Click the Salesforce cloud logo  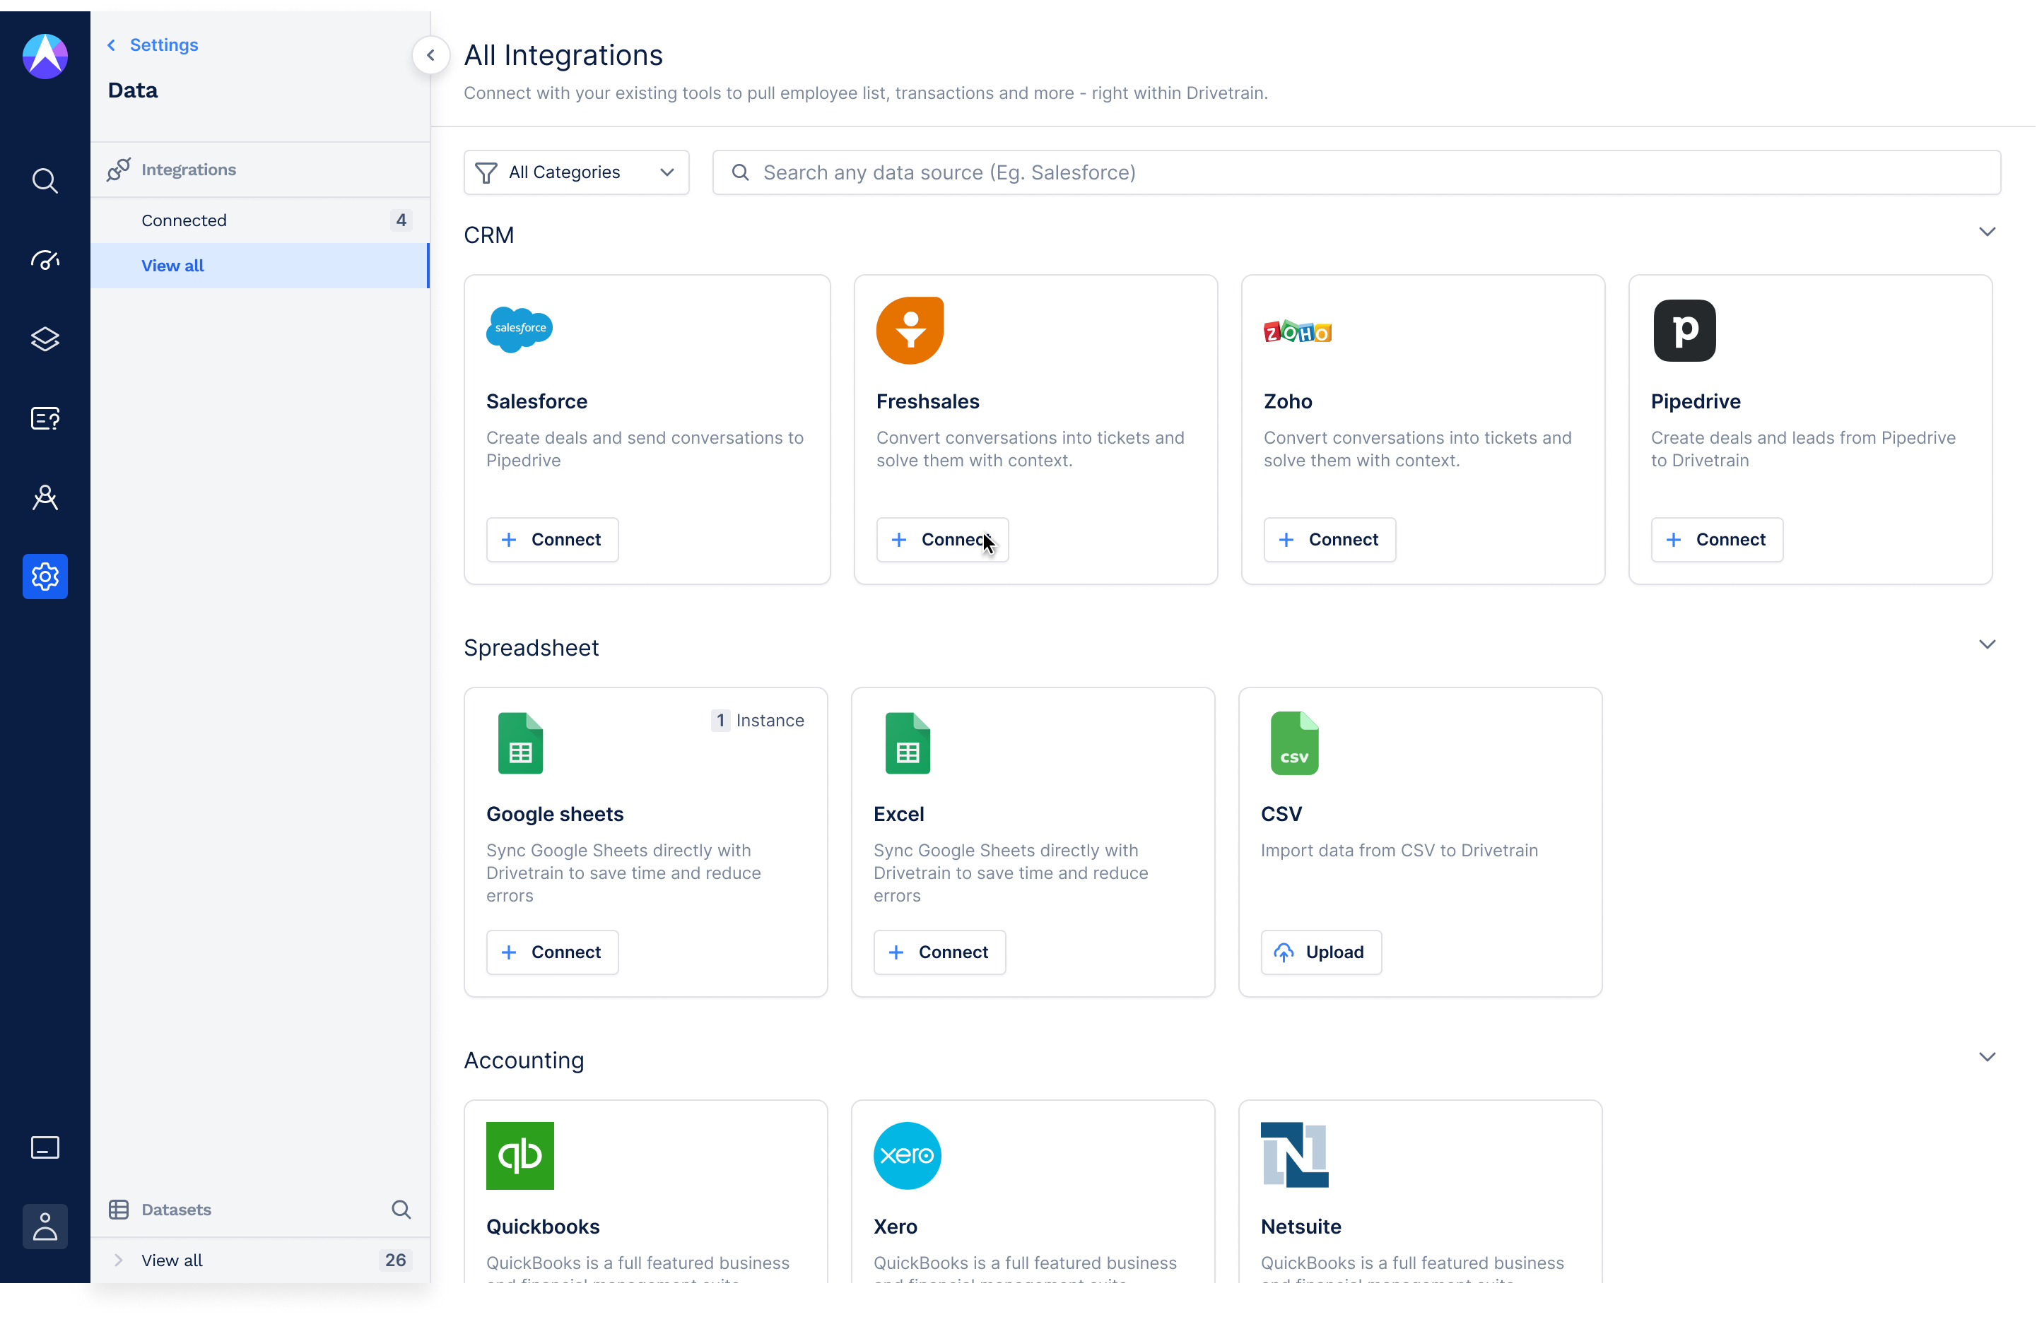tap(519, 329)
